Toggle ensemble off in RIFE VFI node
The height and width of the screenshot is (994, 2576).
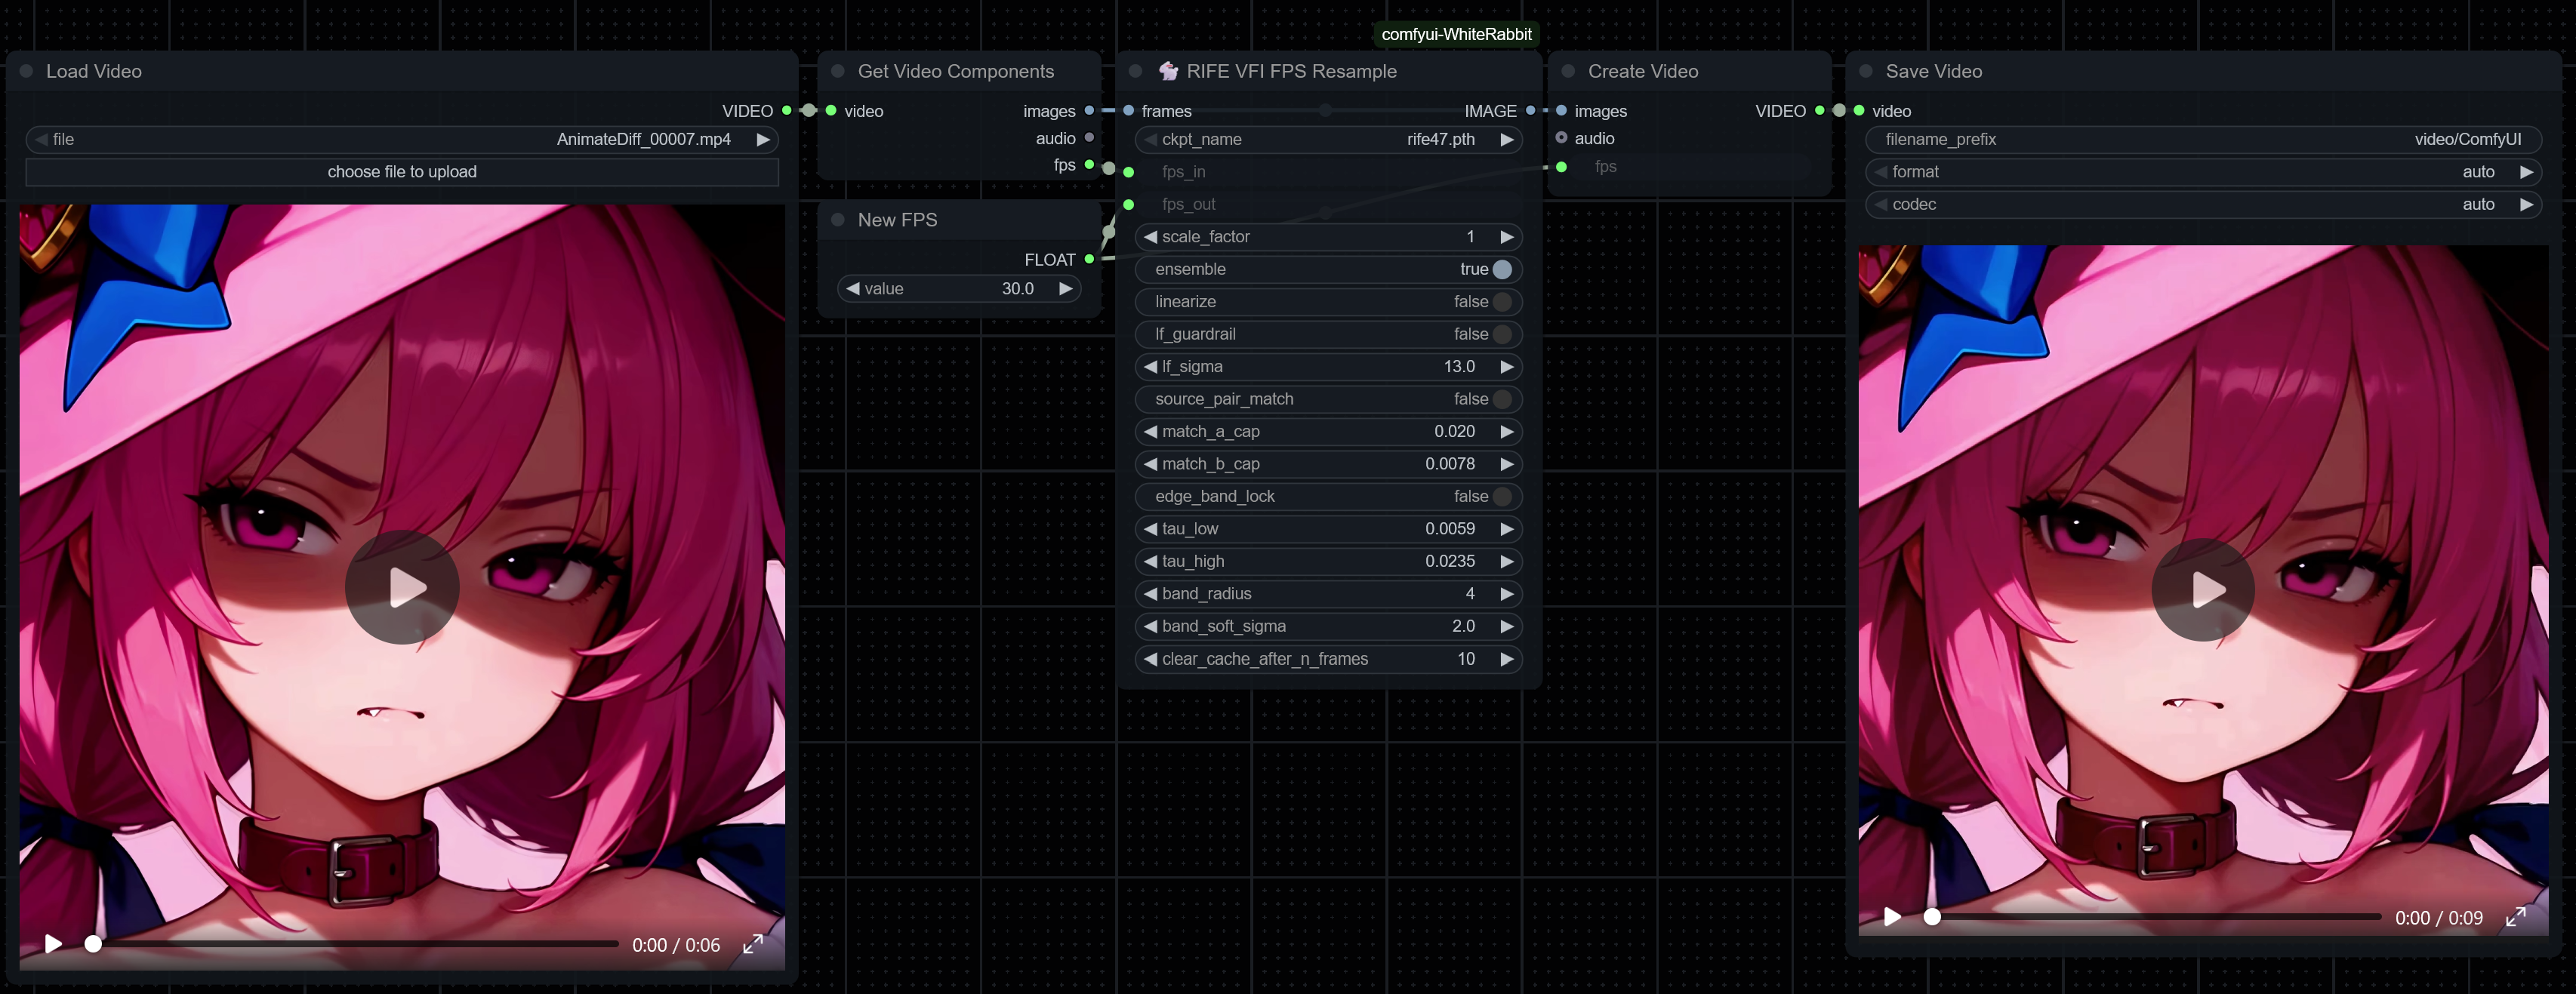1500,269
